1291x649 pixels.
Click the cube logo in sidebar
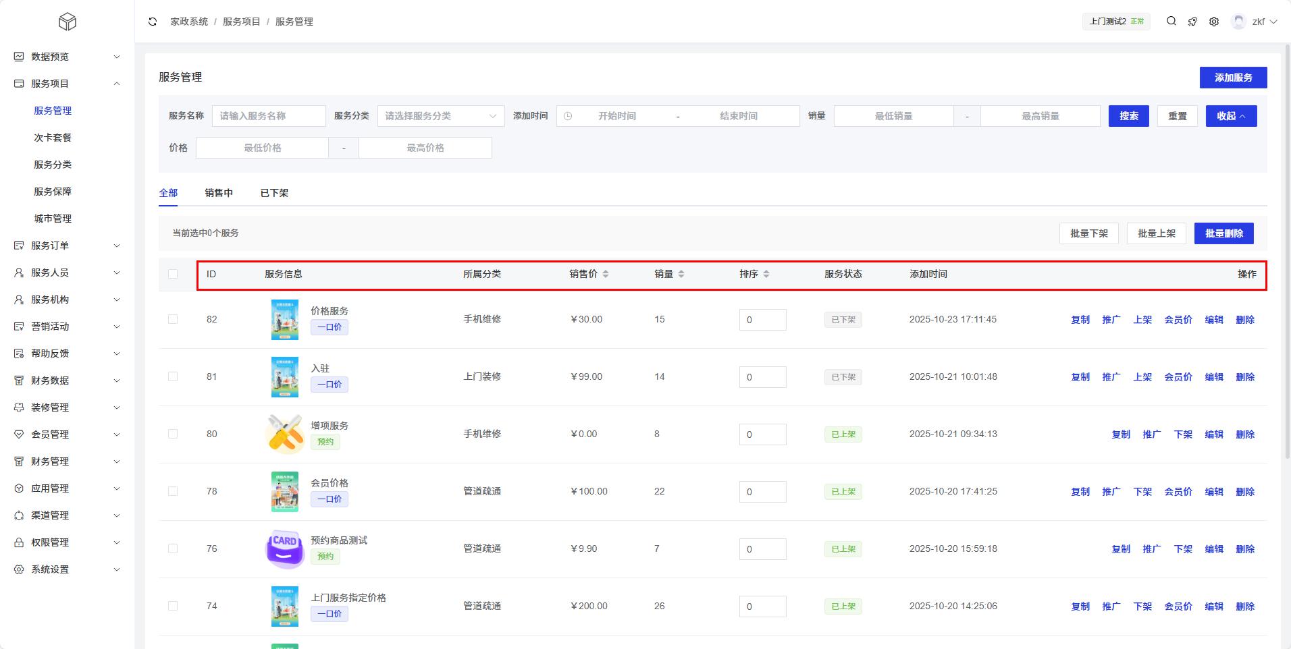point(68,22)
